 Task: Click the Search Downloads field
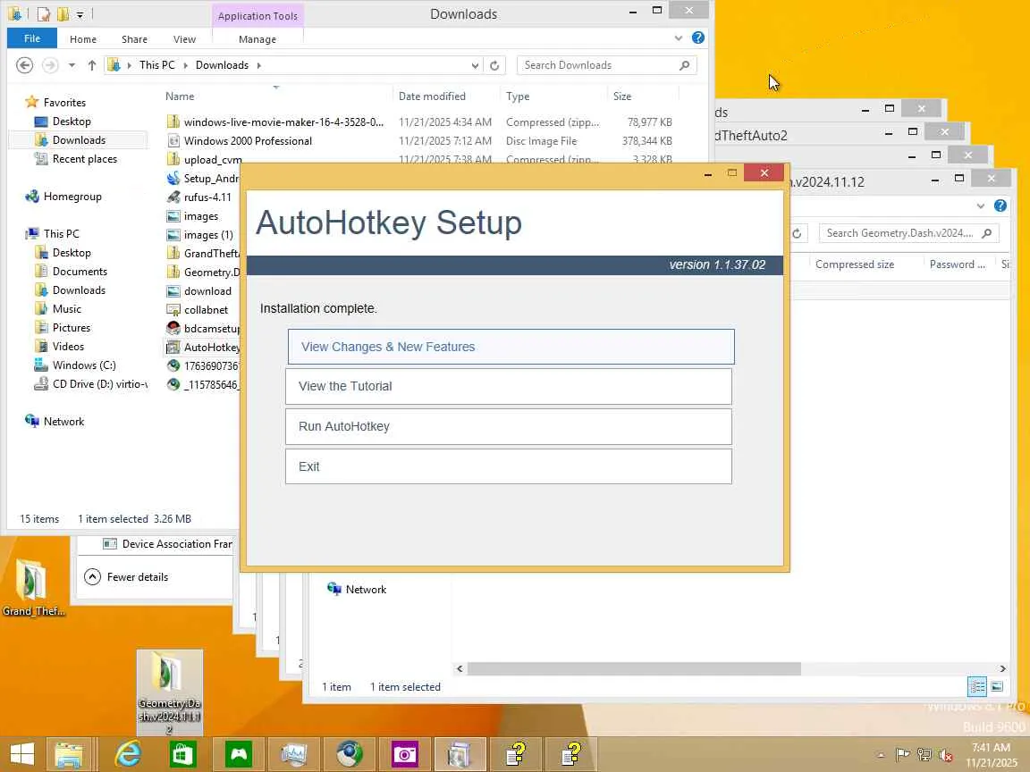pos(606,65)
